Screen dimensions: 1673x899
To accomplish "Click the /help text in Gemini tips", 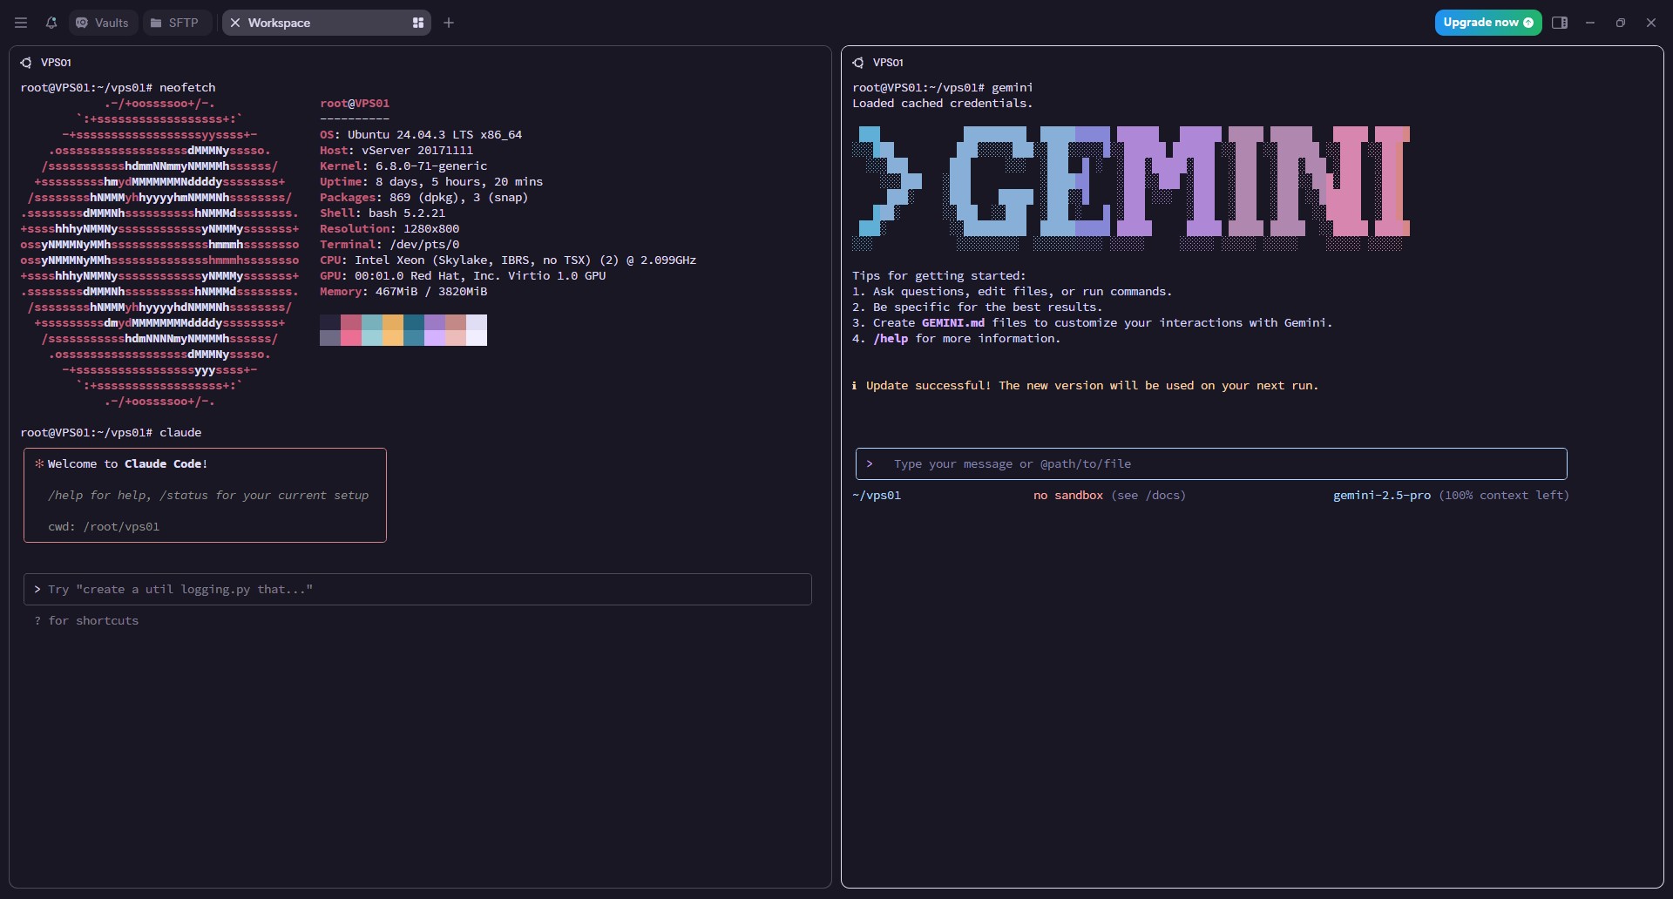I will 891,338.
